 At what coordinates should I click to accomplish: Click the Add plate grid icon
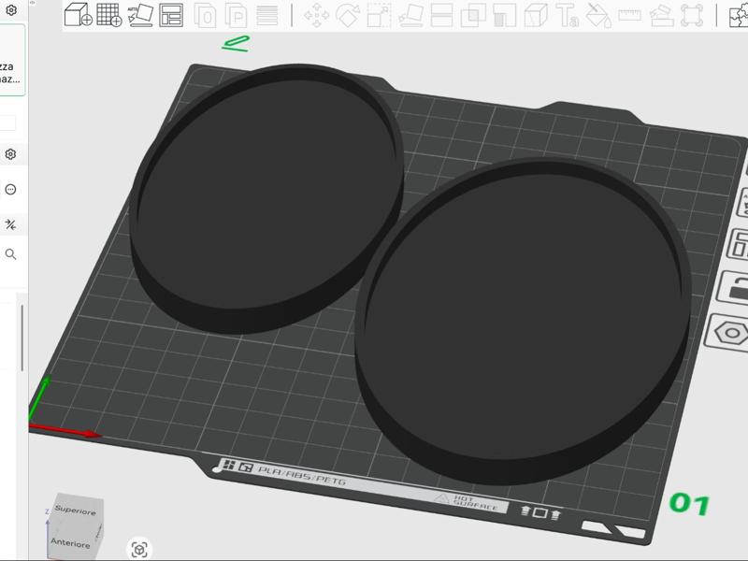click(109, 14)
